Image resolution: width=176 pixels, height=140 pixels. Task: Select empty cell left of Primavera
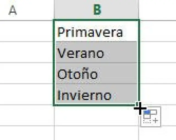pos(27,32)
